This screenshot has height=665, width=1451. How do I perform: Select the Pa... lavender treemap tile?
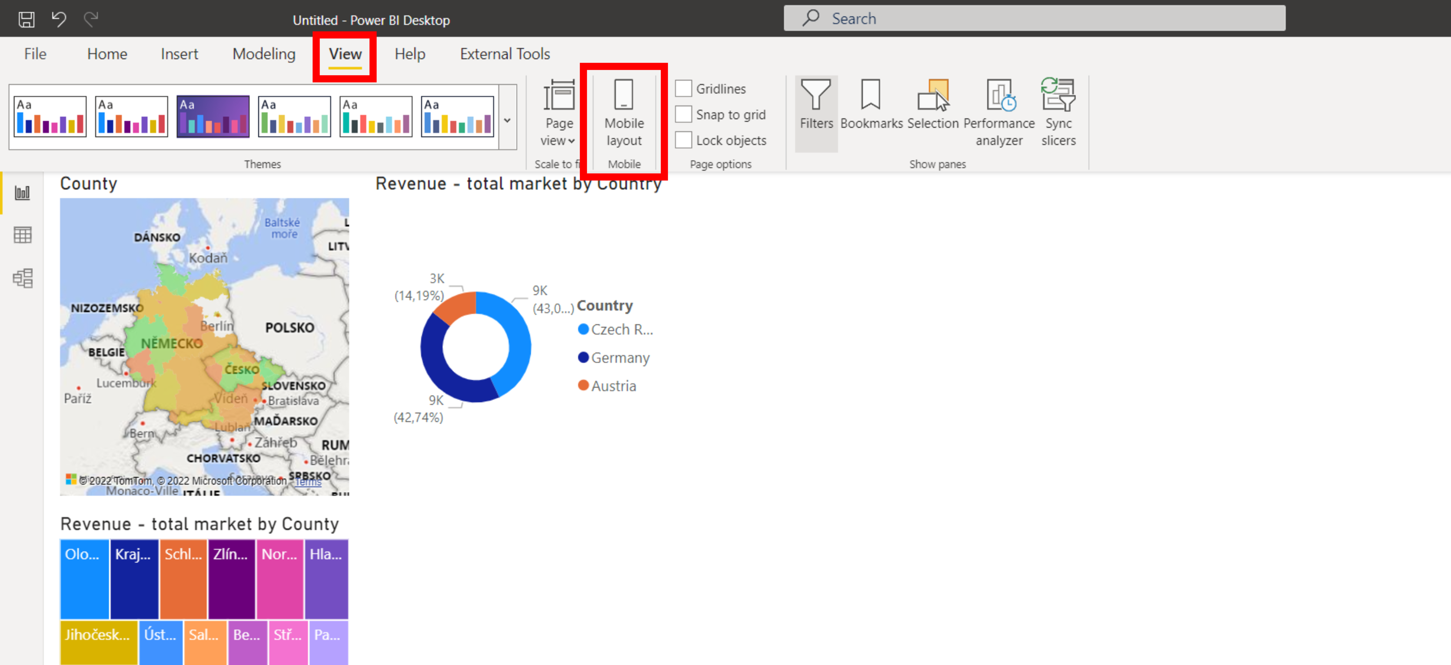(328, 643)
